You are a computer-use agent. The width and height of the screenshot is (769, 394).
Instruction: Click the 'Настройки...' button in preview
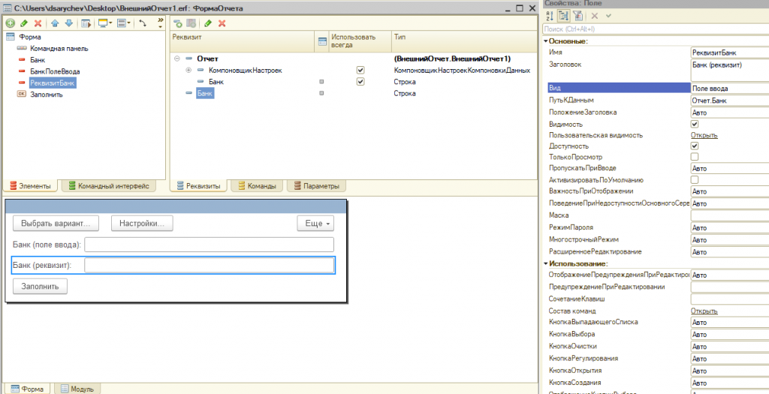pos(142,224)
